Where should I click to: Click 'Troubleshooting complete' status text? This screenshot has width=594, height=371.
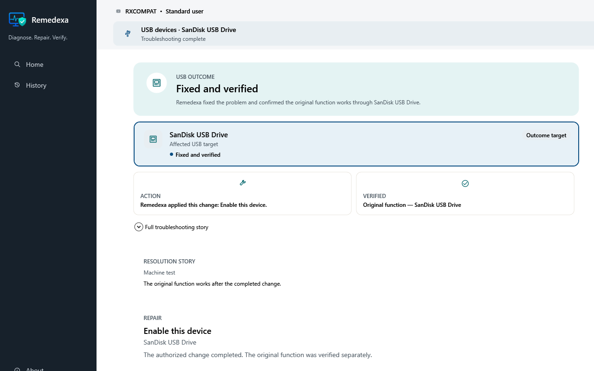[173, 39]
